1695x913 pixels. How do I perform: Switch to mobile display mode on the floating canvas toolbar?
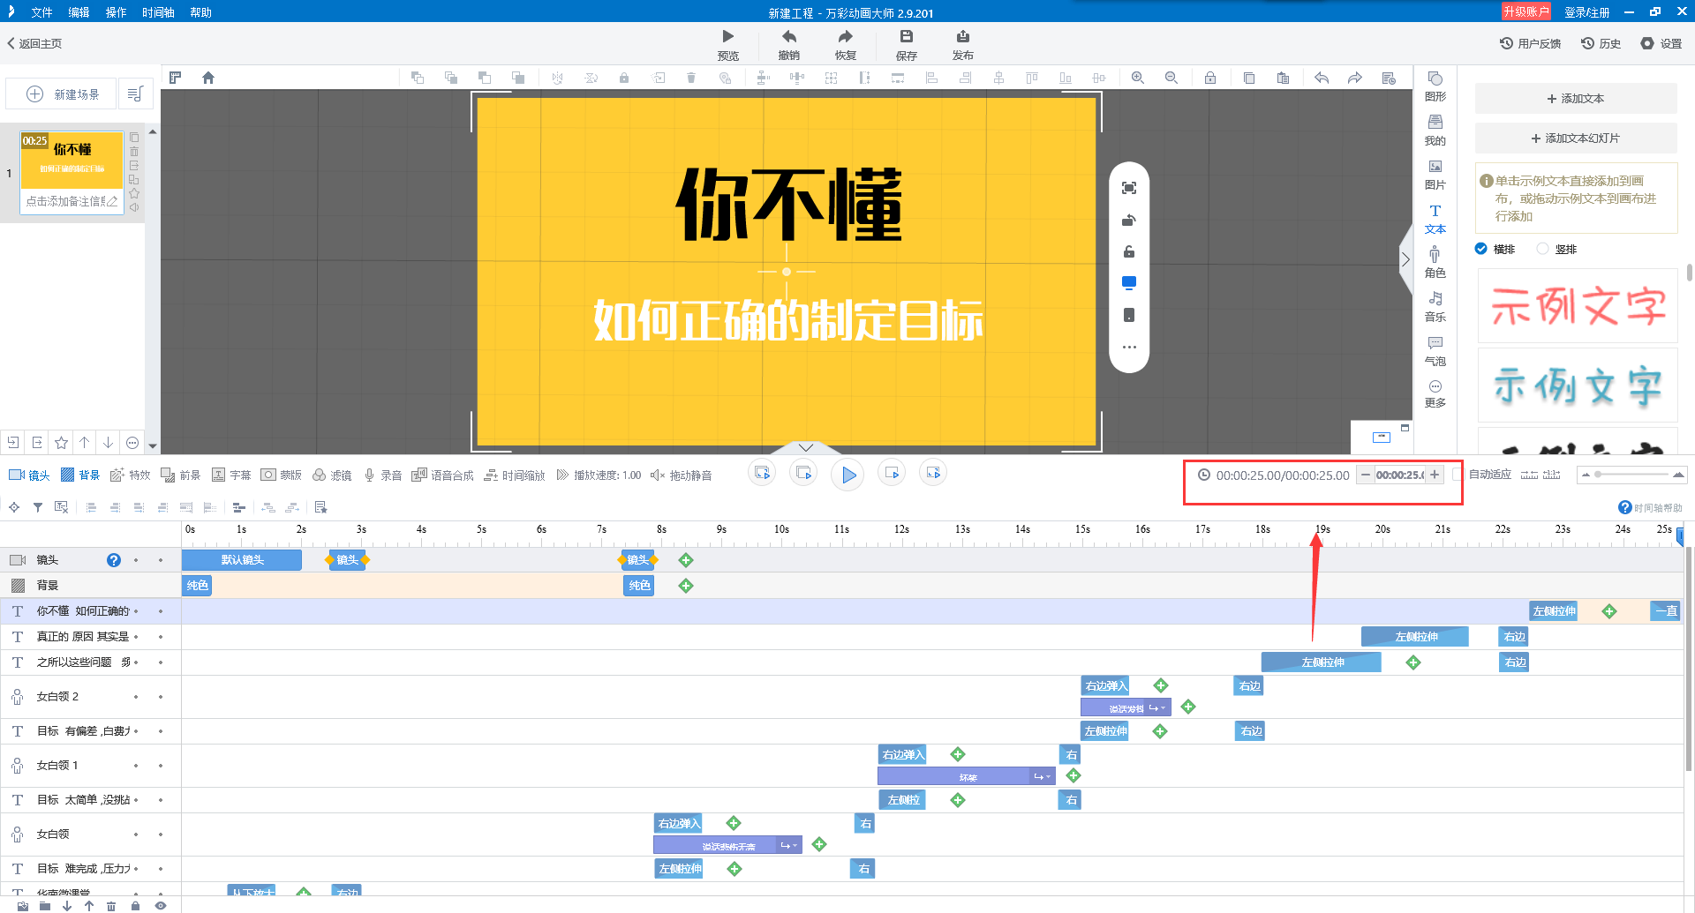click(1129, 315)
